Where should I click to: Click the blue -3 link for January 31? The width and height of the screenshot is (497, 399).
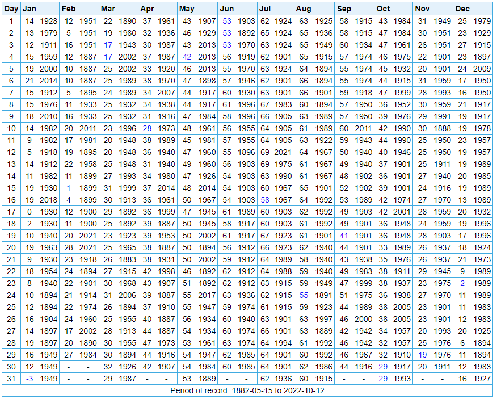click(30, 379)
